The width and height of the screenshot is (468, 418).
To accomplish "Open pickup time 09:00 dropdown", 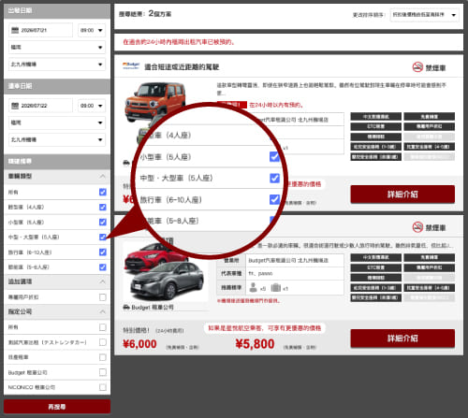I will click(x=92, y=30).
